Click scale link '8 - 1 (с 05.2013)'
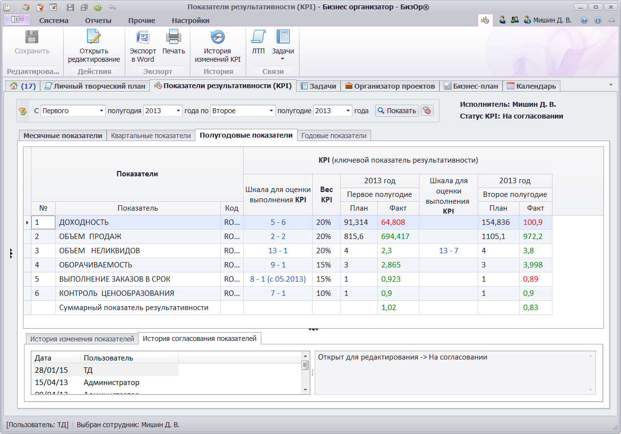Viewport: 621px width, 434px height. click(x=277, y=279)
